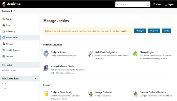Focus the Search input field
Viewport: 177px width, 101px height.
click(133, 4)
